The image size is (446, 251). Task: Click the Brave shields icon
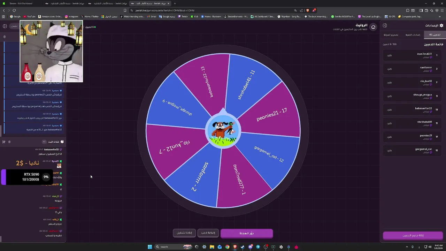pos(307,10)
